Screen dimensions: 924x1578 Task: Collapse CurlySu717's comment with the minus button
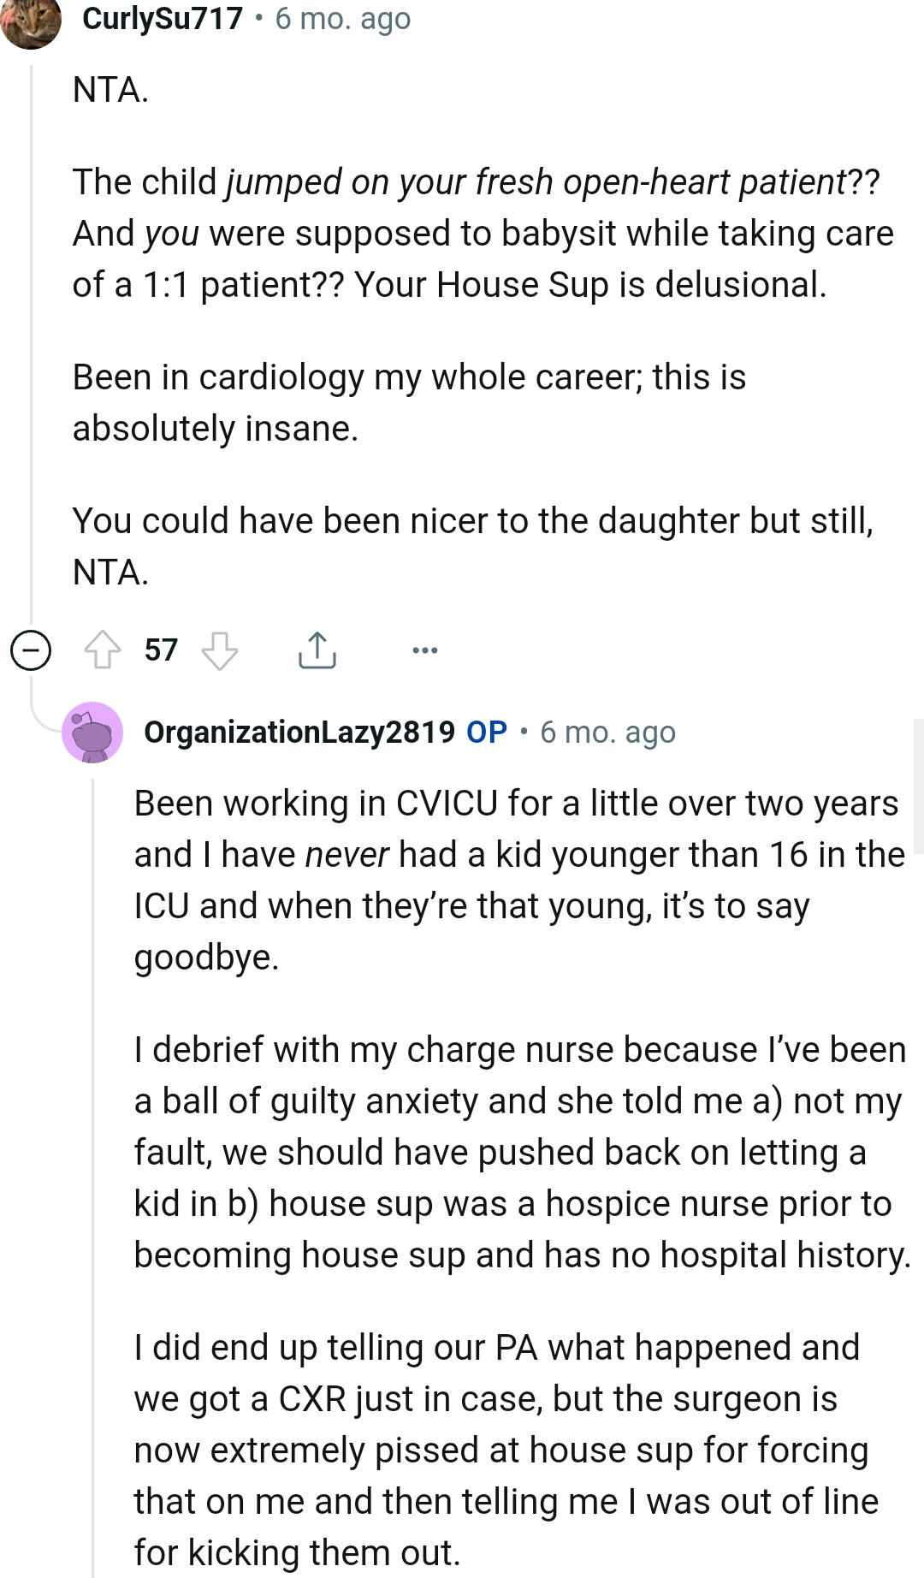[31, 650]
